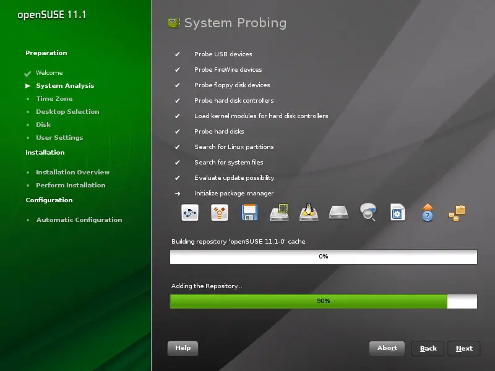Click the 'Probe USB devices' text
Screen dimensions: 495x371
pos(223,54)
